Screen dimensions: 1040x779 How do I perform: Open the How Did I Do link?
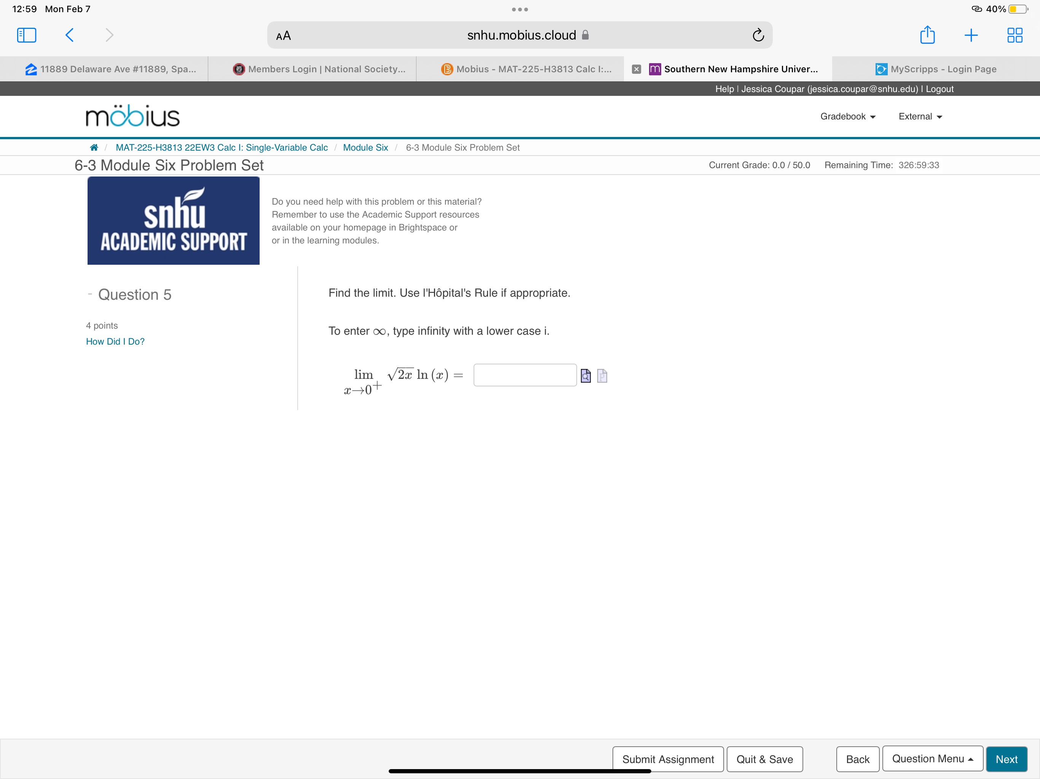pyautogui.click(x=115, y=341)
